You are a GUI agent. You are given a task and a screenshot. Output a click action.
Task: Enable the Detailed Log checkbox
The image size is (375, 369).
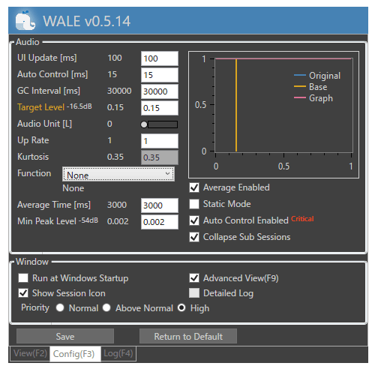point(194,293)
